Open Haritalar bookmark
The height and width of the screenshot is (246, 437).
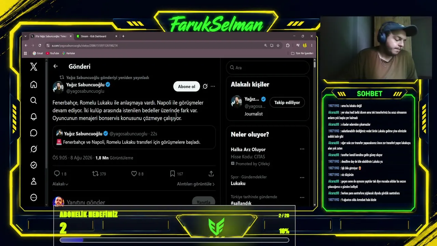point(69,53)
